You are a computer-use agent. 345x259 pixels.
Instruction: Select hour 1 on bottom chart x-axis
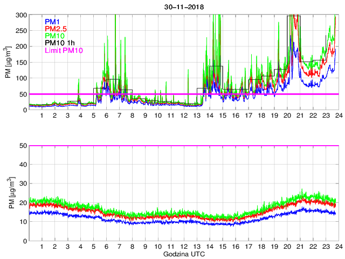42,247
